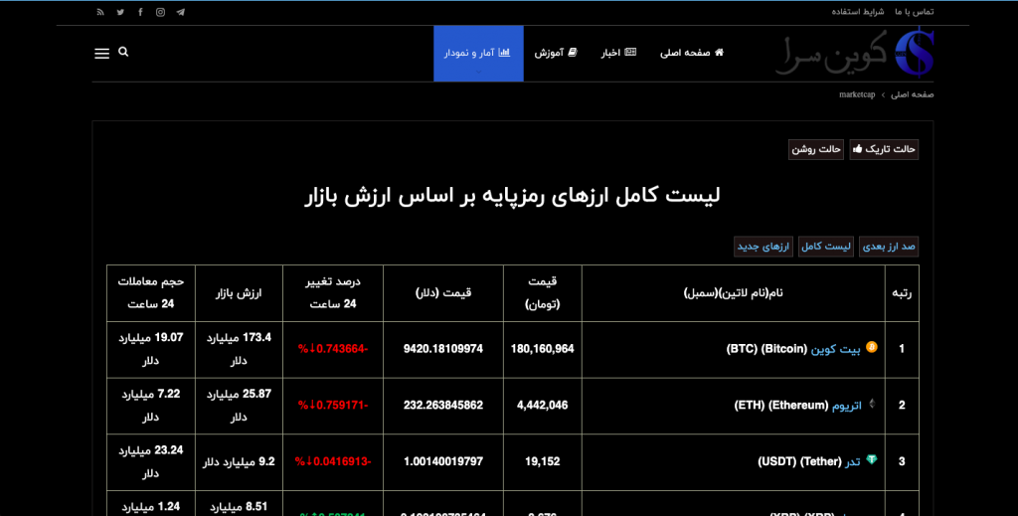Click the ارزش بازار column header
This screenshot has height=516, width=1018.
[x=239, y=293]
